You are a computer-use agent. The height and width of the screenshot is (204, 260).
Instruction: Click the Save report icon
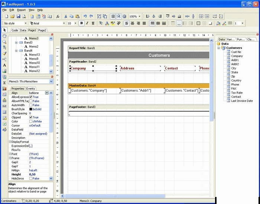[18, 16]
